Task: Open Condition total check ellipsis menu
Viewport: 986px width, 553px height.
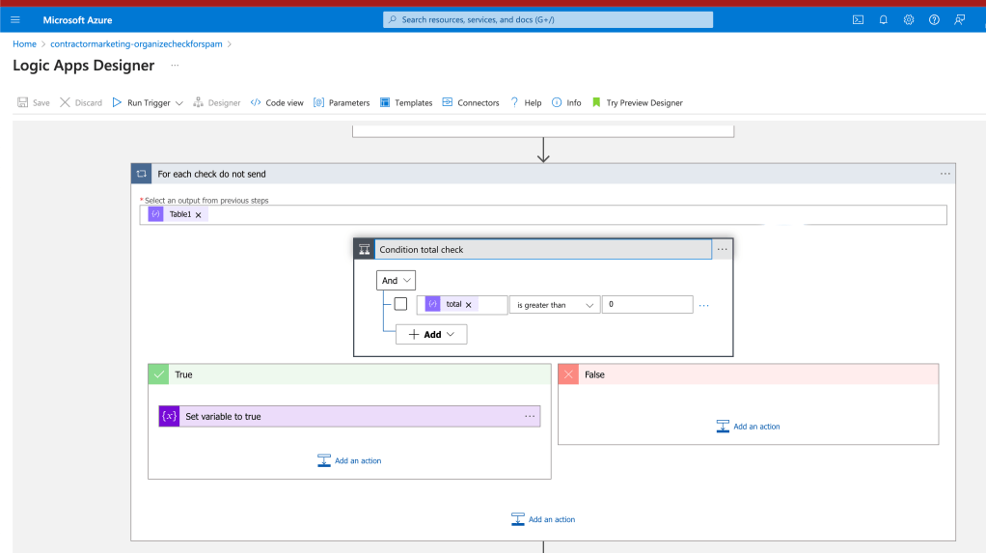Action: tap(722, 250)
